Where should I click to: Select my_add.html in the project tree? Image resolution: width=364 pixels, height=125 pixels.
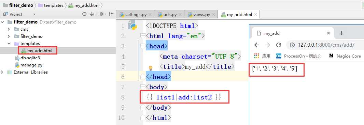40,50
